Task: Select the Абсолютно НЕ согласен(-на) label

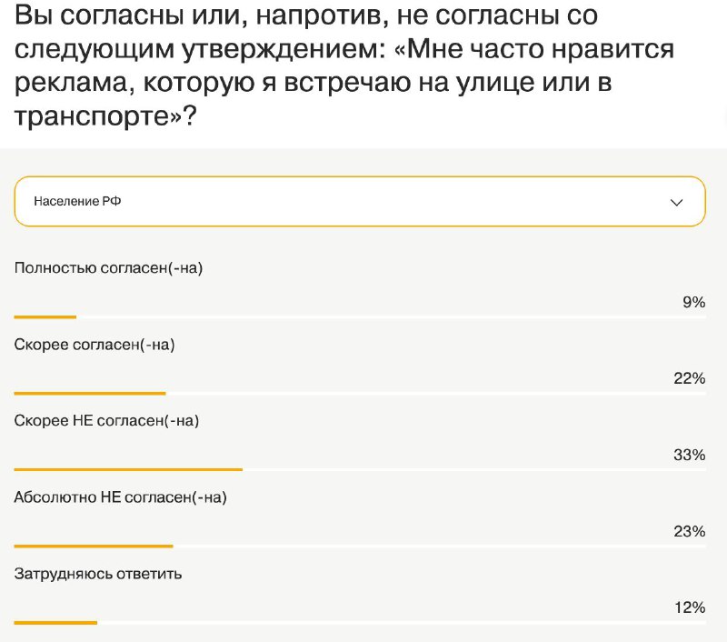Action: (x=121, y=497)
